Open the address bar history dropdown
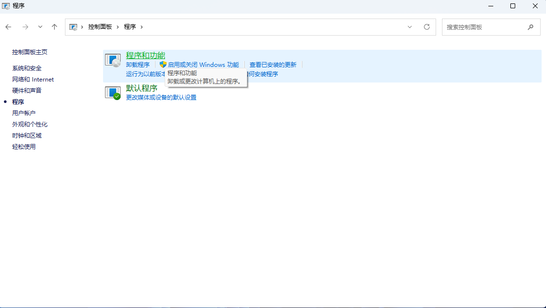The image size is (546, 308). pos(409,27)
